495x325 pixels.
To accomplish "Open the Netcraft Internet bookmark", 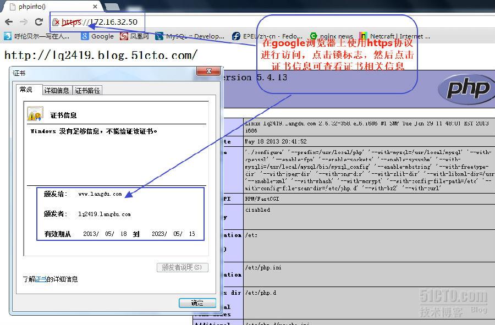I will (394, 36).
